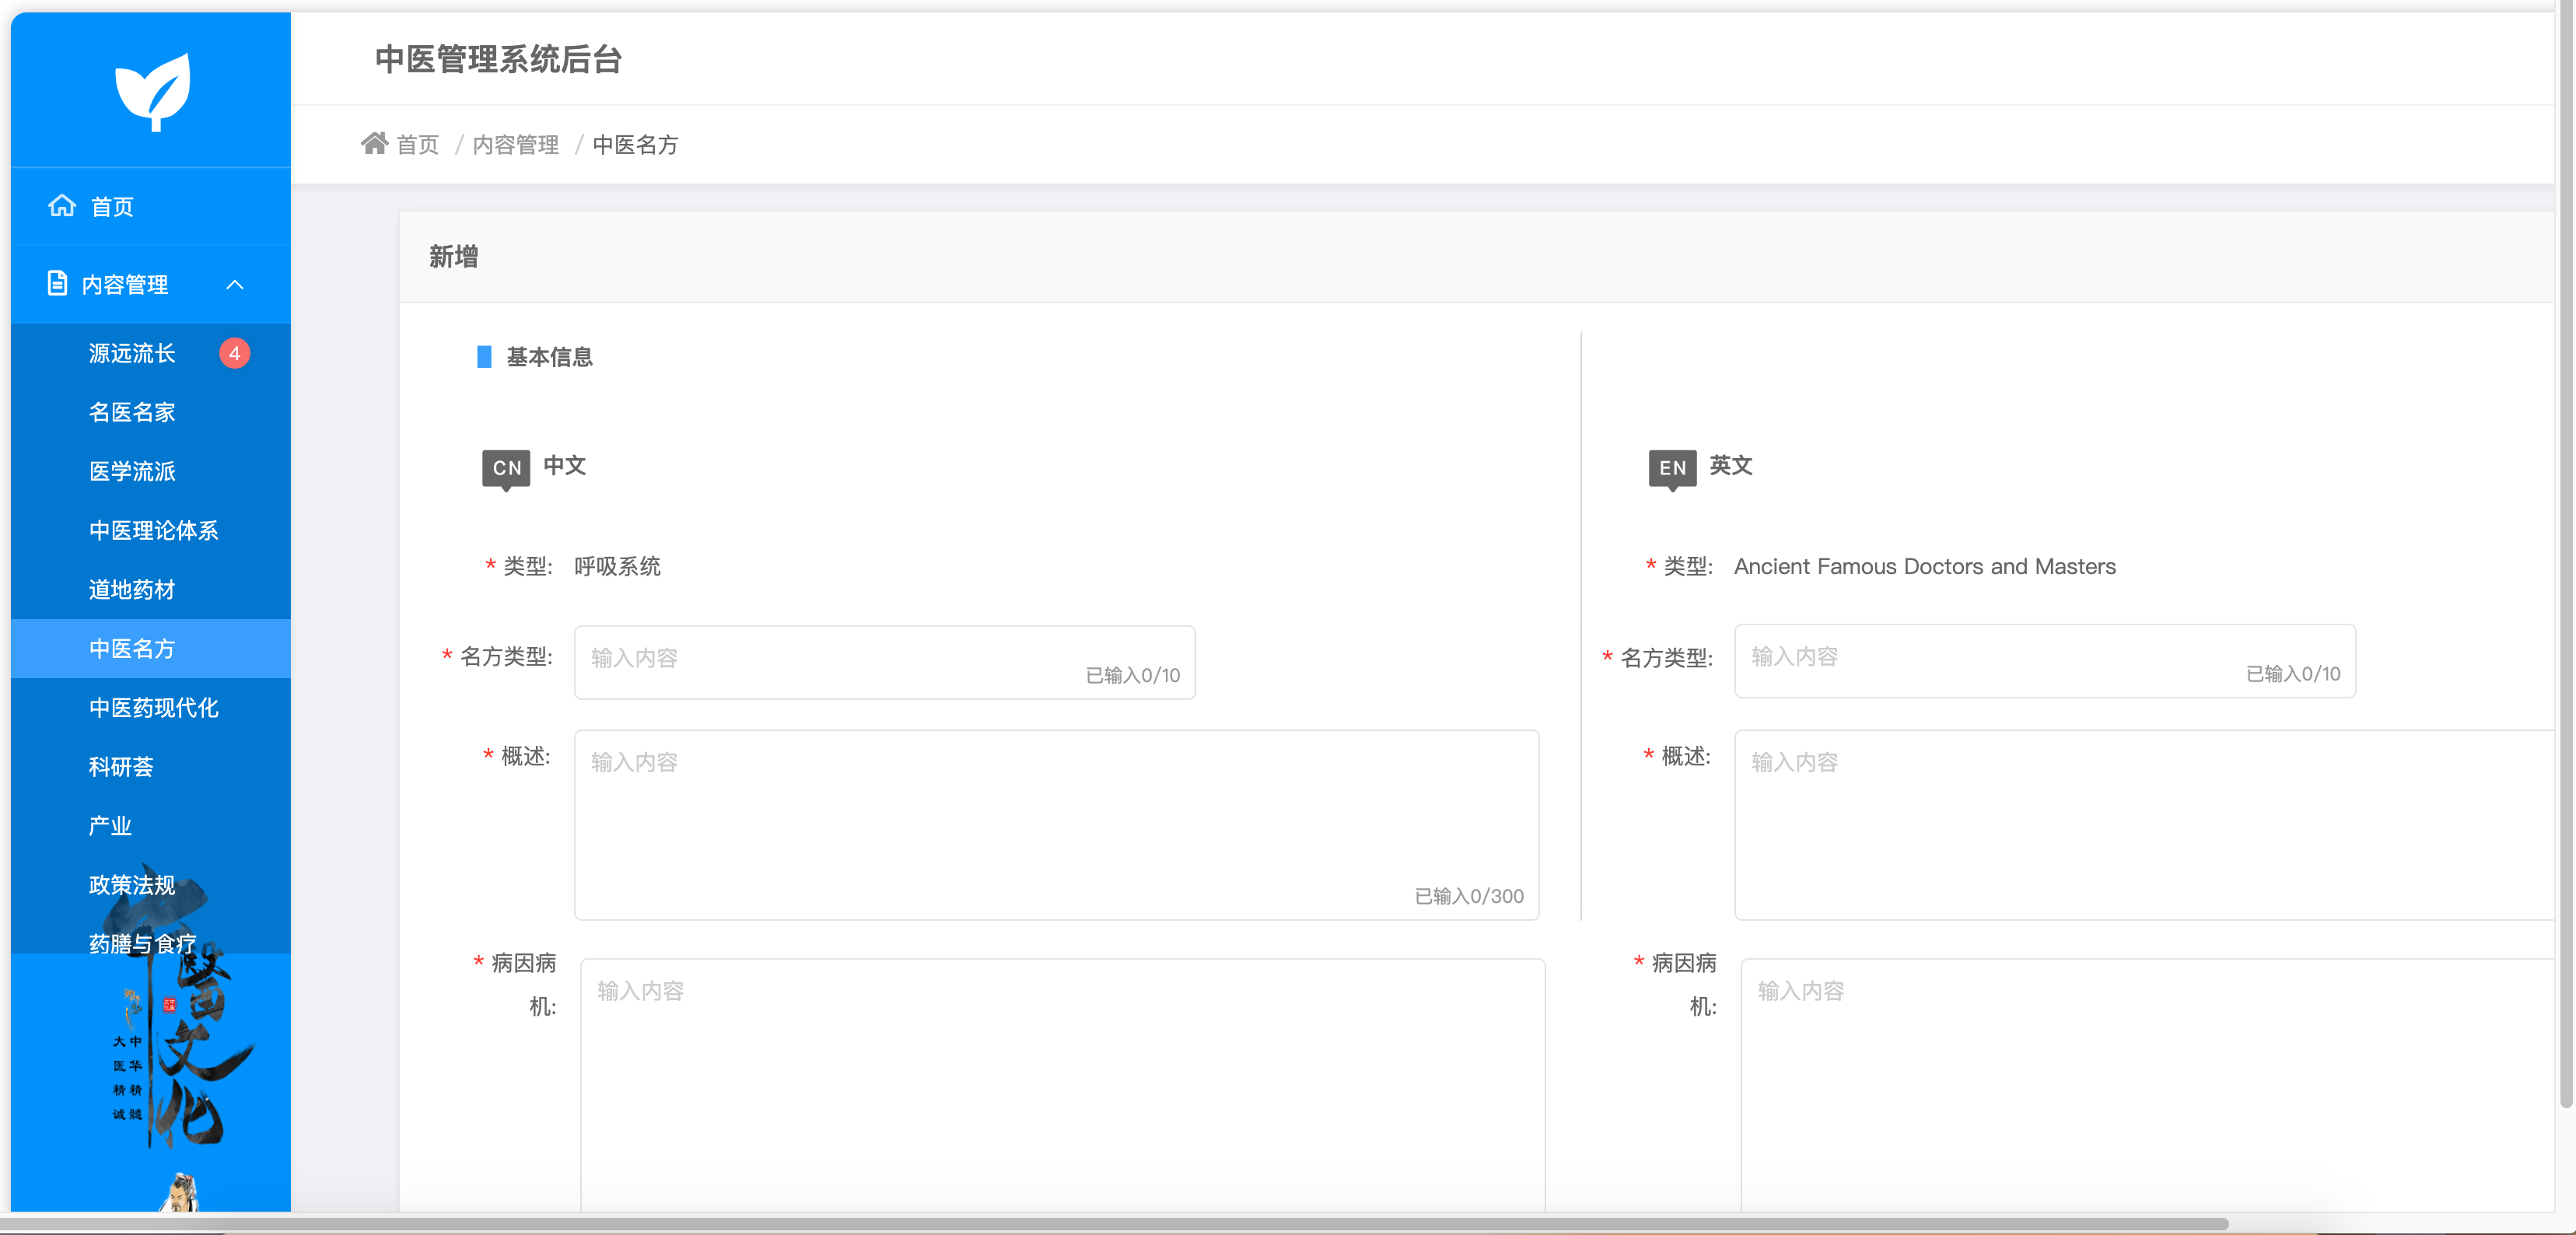Focus the Chinese 名方类型 input field
2576x1235 pixels.
(x=884, y=662)
